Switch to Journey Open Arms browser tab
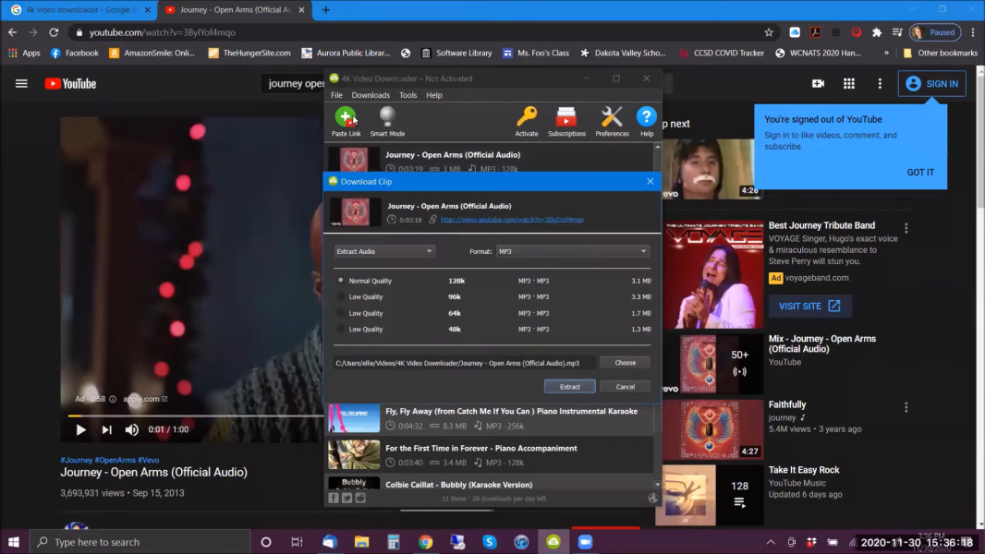This screenshot has height=554, width=985. pos(234,10)
